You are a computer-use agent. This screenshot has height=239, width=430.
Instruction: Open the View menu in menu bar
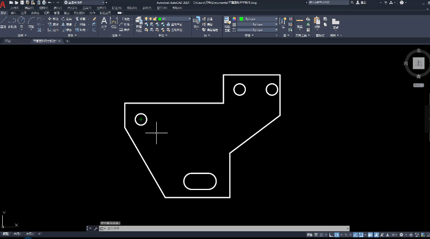pyautogui.click(x=43, y=8)
